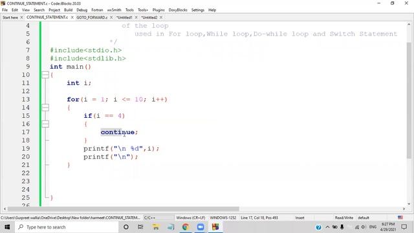
Task: Click the editor scroll right arrow
Action: [404, 209]
